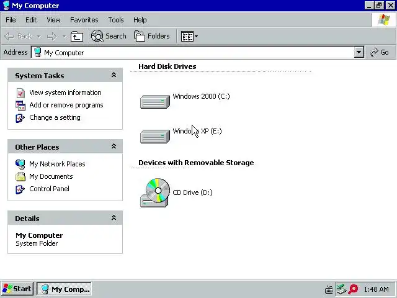
Task: Select the Windows 2000 (C:) label text
Action: (201, 96)
